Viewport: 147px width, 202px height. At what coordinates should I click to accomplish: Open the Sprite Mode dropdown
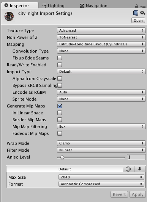click(x=101, y=99)
